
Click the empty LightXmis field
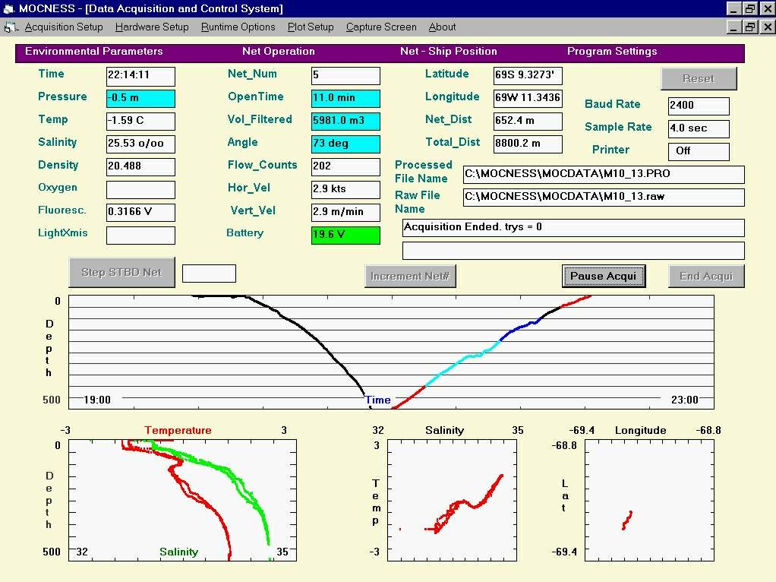pyautogui.click(x=140, y=236)
